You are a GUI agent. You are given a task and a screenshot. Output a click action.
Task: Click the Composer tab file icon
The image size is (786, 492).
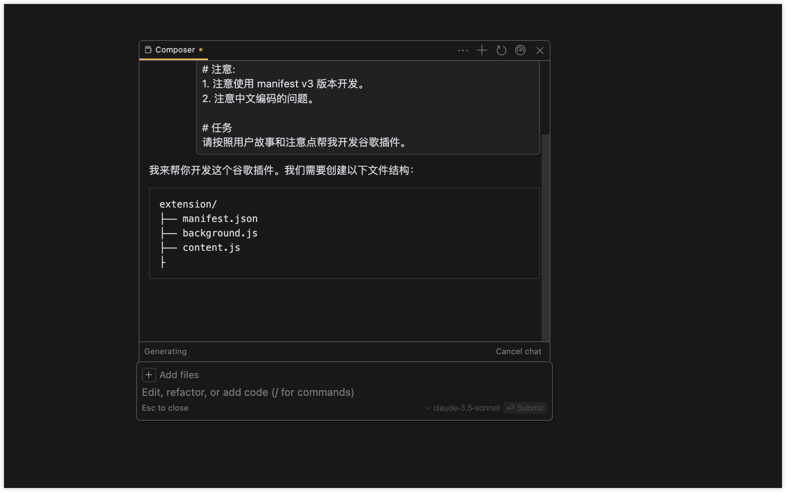pos(148,50)
